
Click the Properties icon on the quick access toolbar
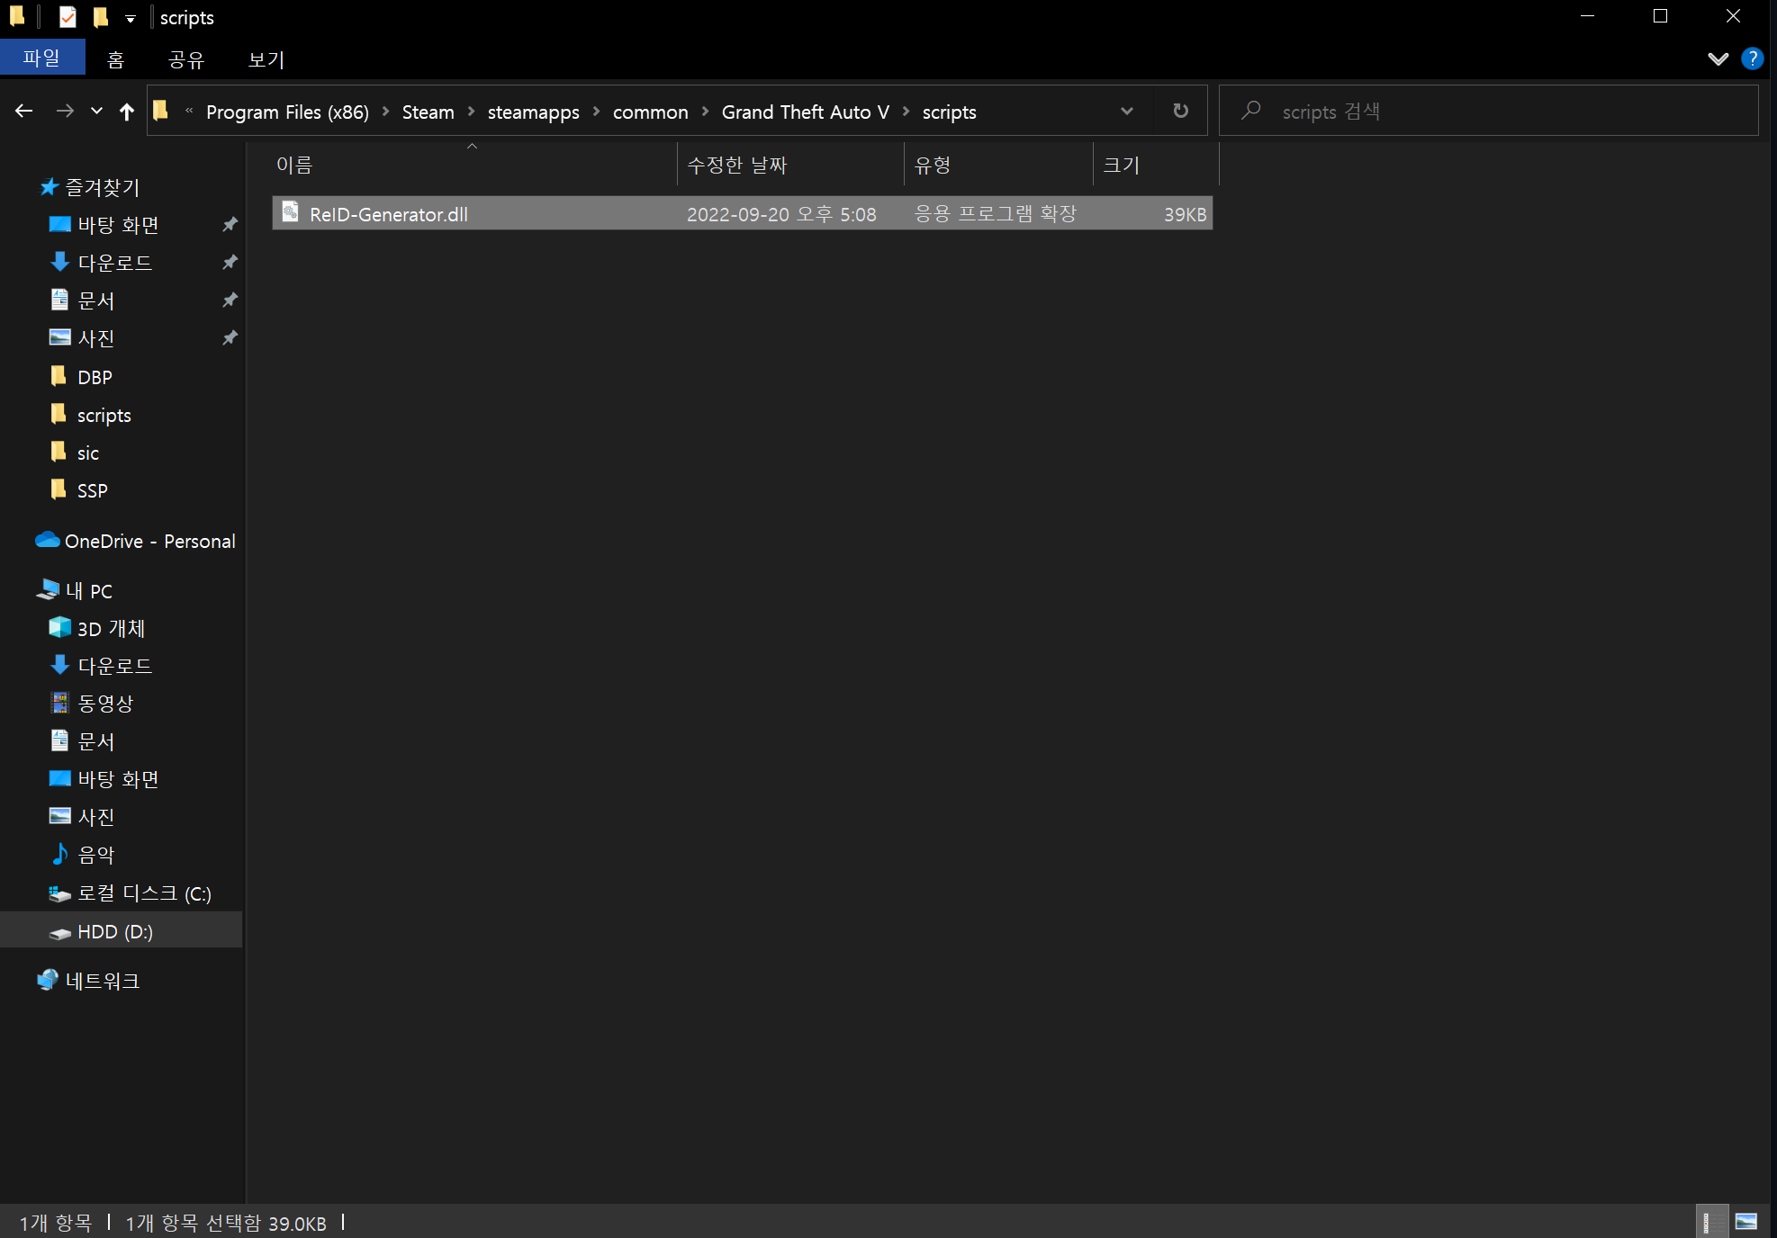click(68, 16)
